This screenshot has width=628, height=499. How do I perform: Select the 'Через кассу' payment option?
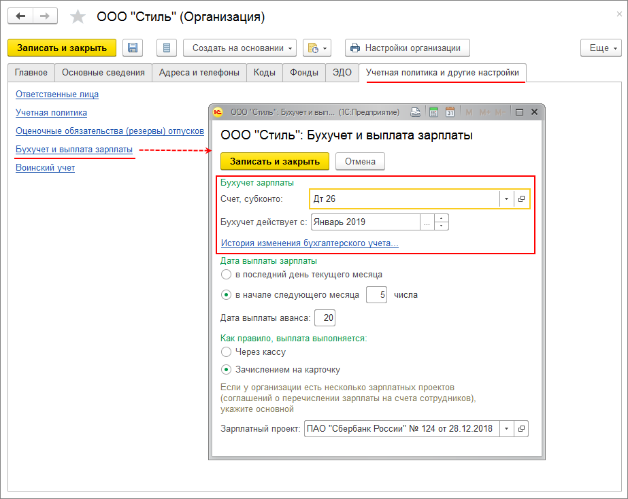coord(227,352)
